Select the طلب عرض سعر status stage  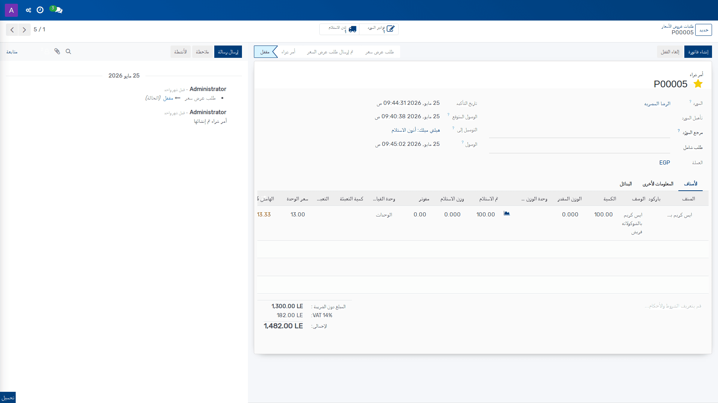coord(380,52)
